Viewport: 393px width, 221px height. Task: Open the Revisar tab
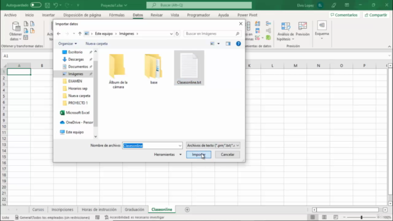tap(157, 15)
